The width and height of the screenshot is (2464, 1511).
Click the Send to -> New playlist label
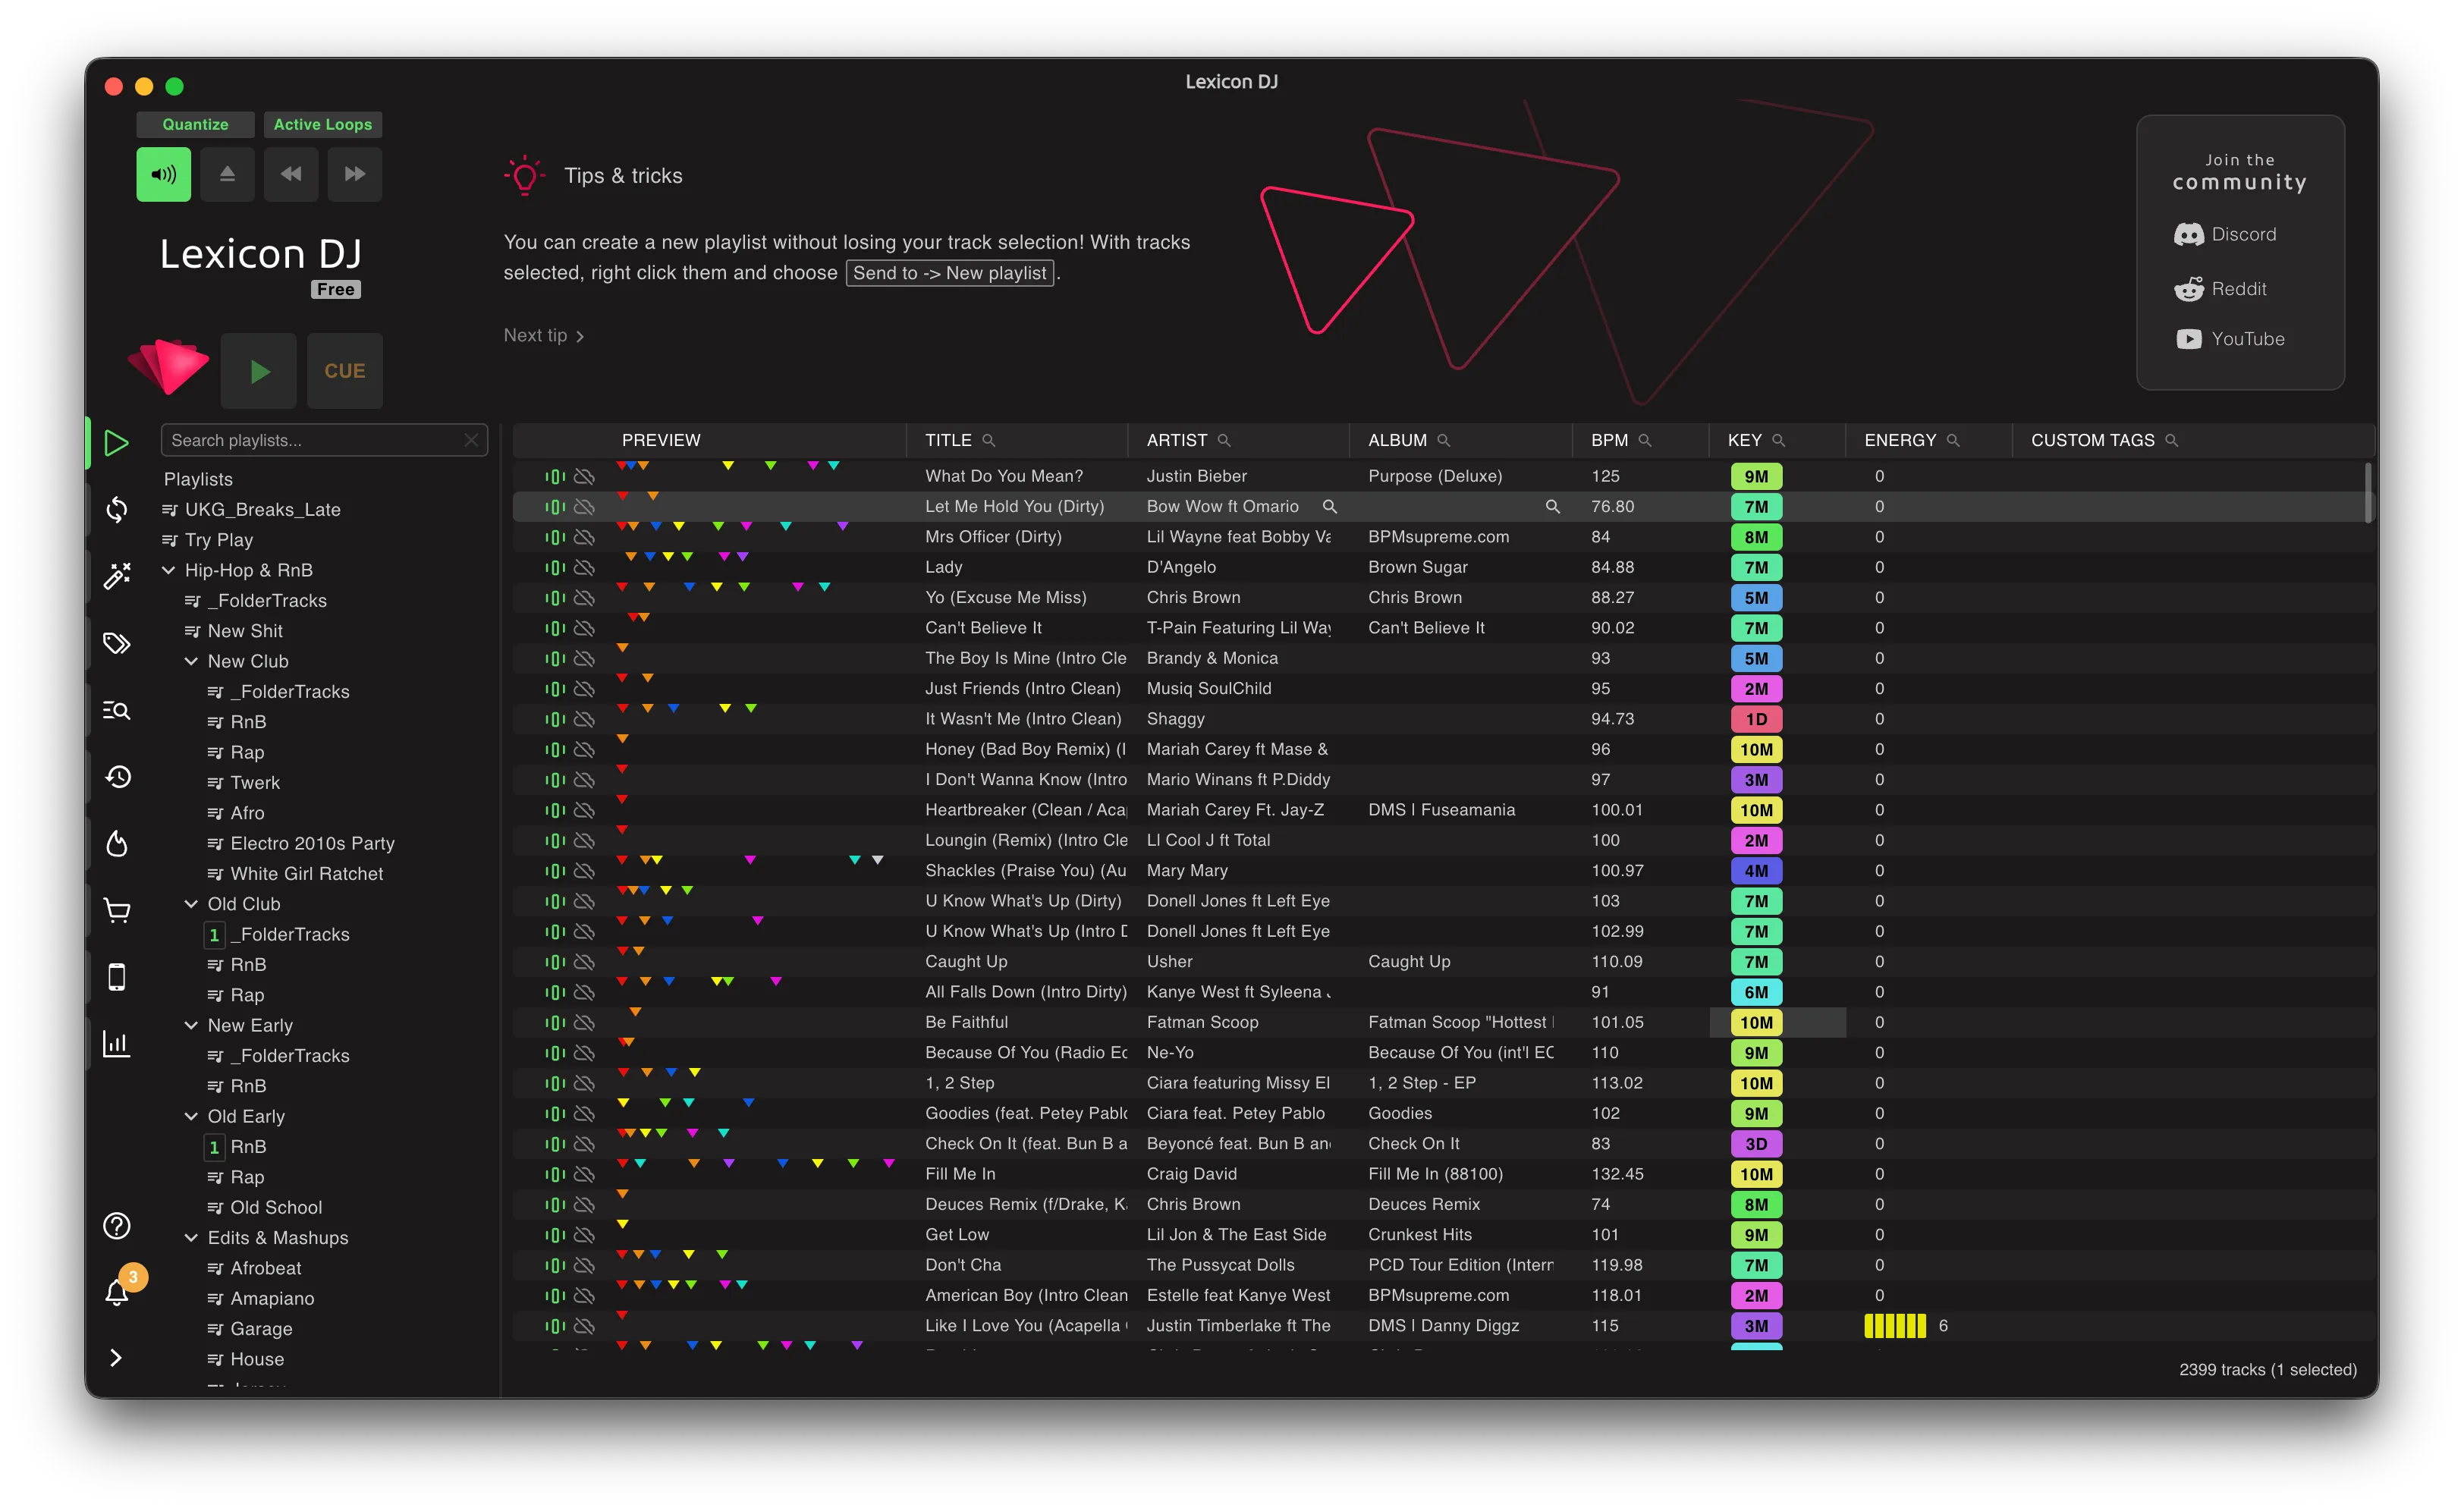click(950, 273)
